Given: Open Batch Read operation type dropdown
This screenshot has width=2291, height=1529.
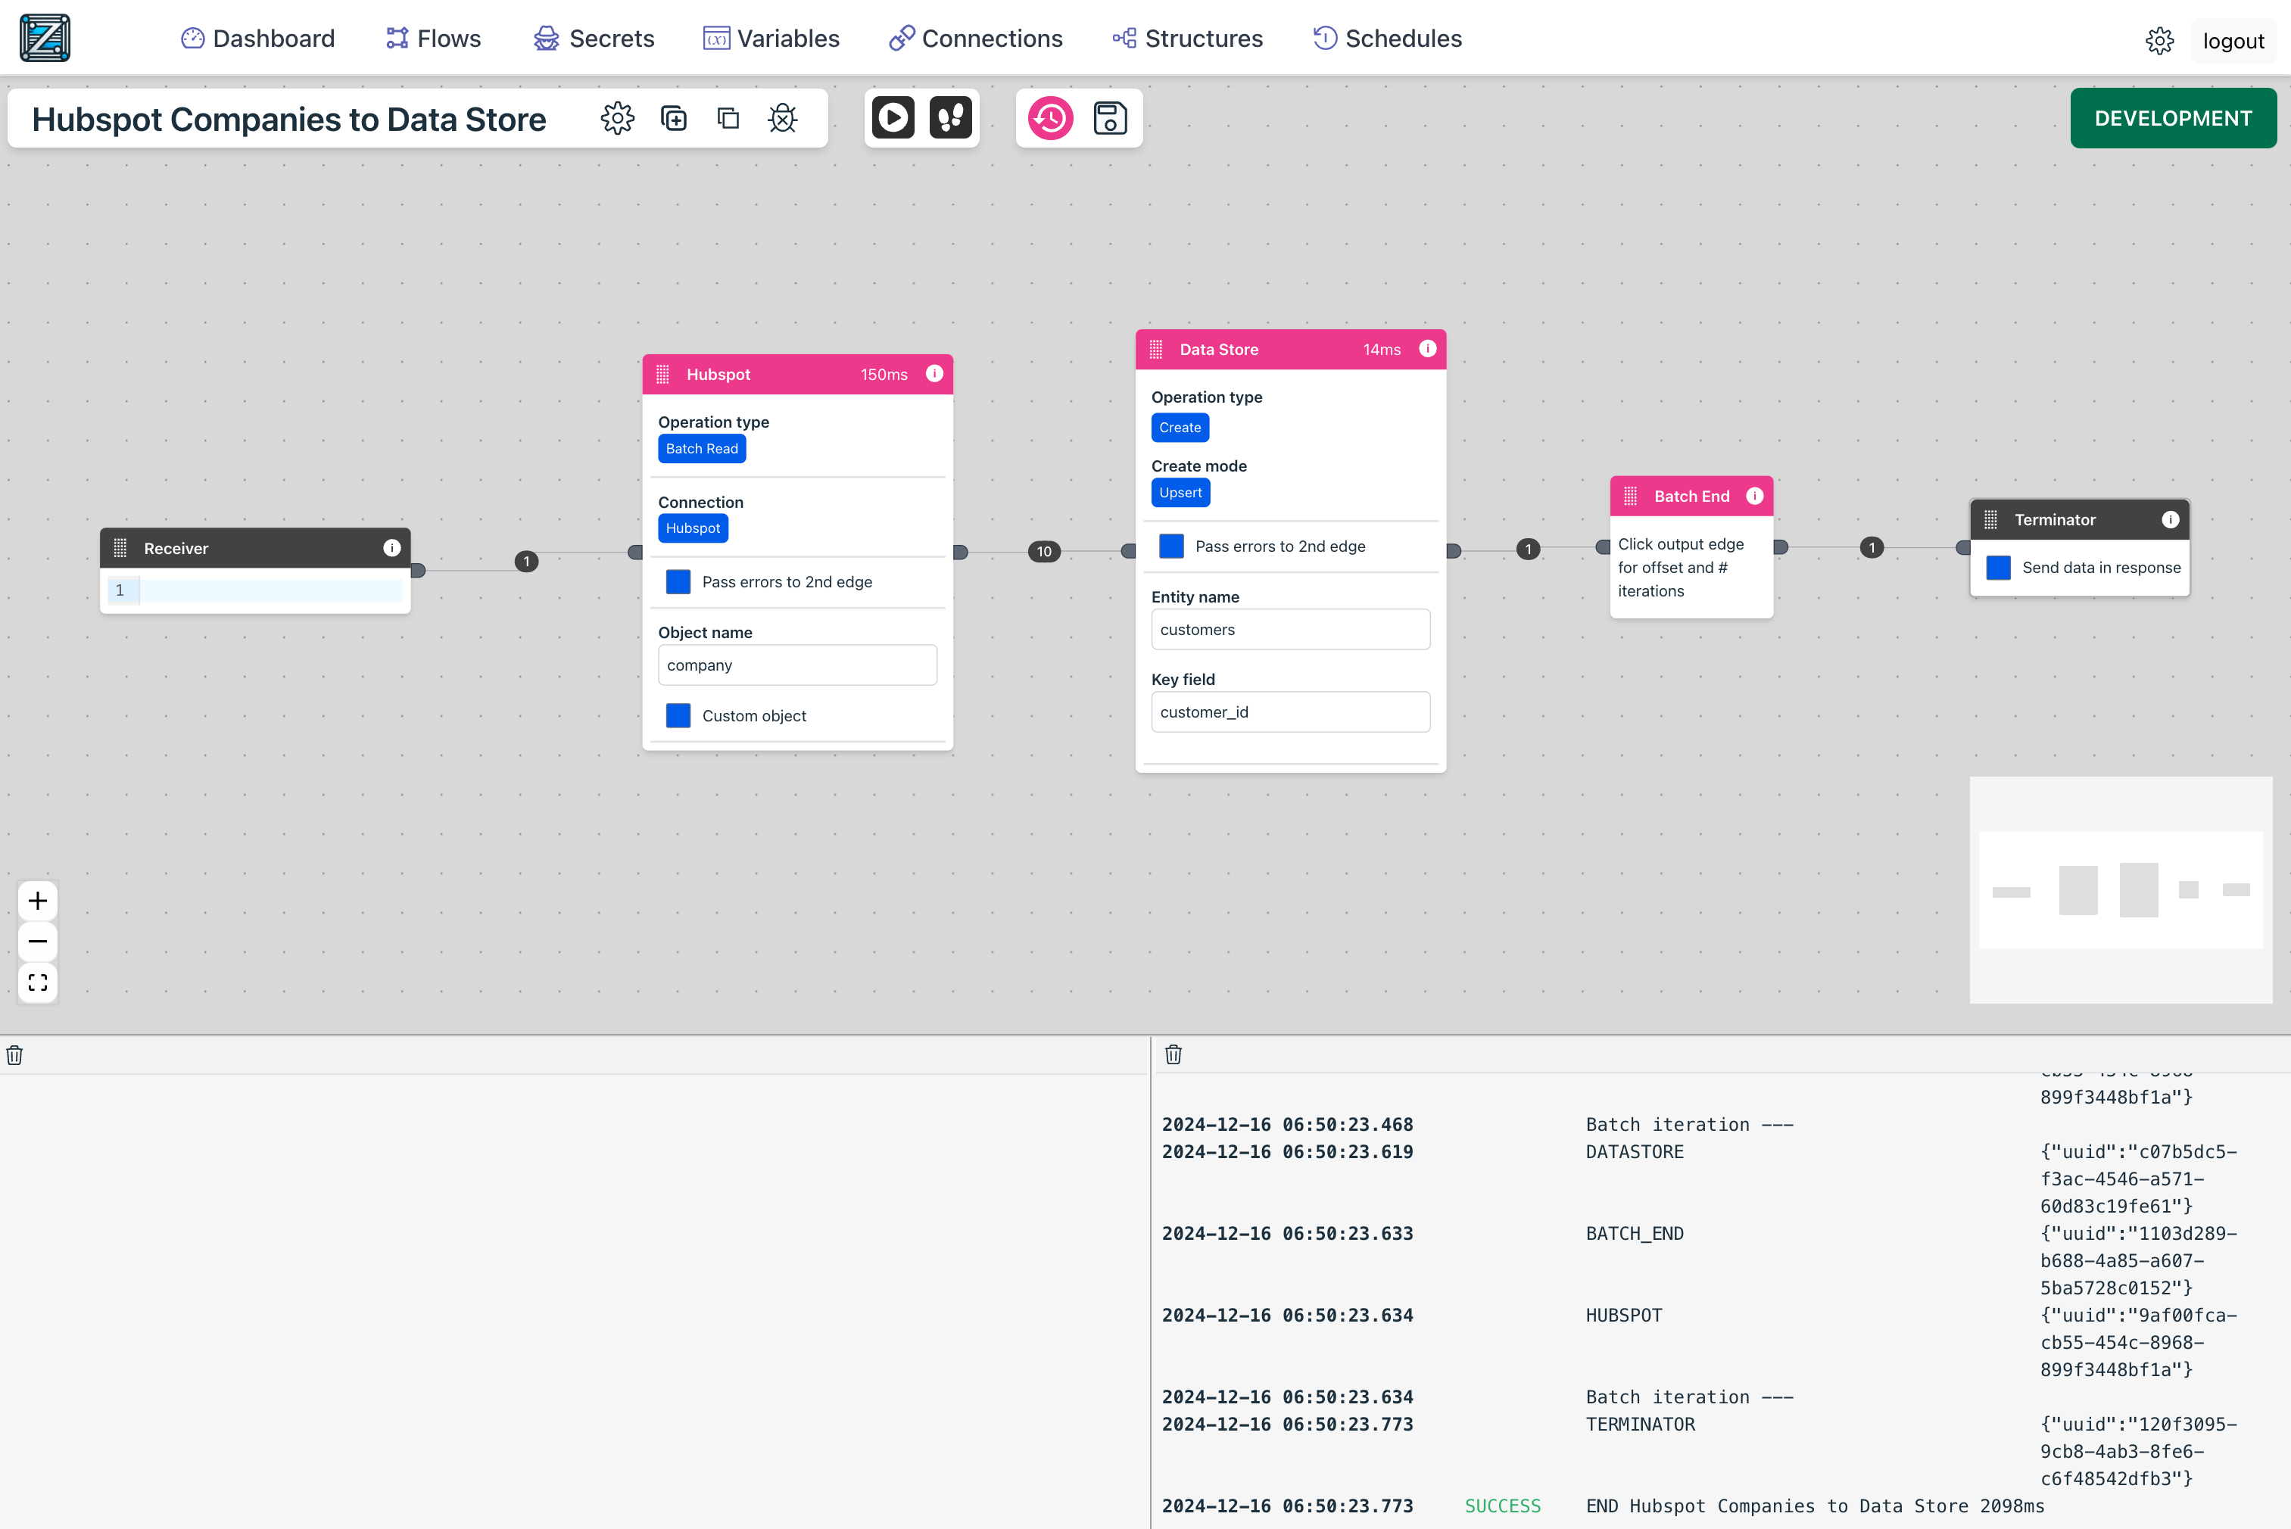Looking at the screenshot, I should pos(703,449).
